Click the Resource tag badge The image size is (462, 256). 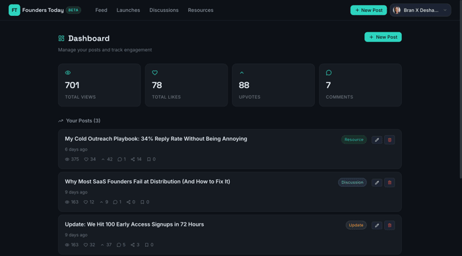[354, 140]
